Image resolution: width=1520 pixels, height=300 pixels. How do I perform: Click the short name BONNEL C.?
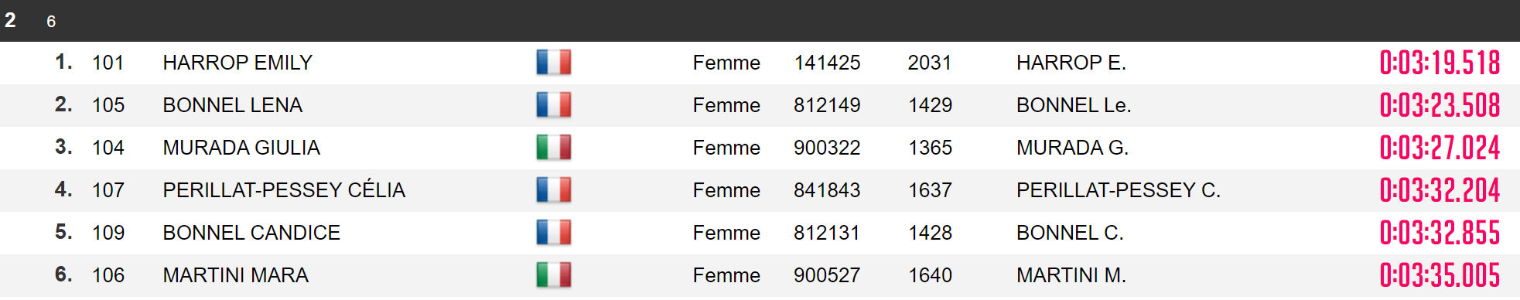click(1070, 233)
